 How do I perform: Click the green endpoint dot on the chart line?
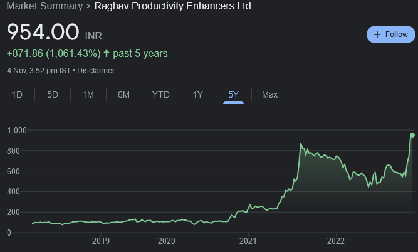(x=412, y=135)
